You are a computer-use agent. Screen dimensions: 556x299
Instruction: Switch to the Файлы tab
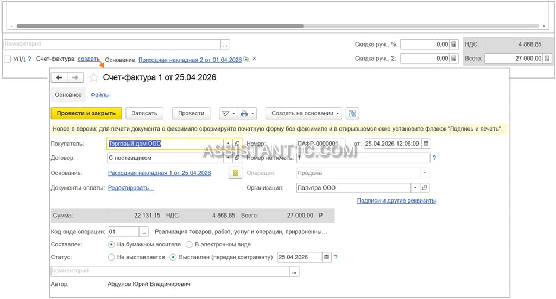pyautogui.click(x=100, y=95)
